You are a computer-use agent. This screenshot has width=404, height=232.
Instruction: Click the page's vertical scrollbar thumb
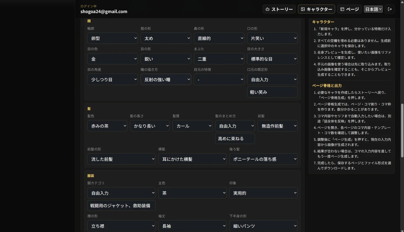pos(402,130)
